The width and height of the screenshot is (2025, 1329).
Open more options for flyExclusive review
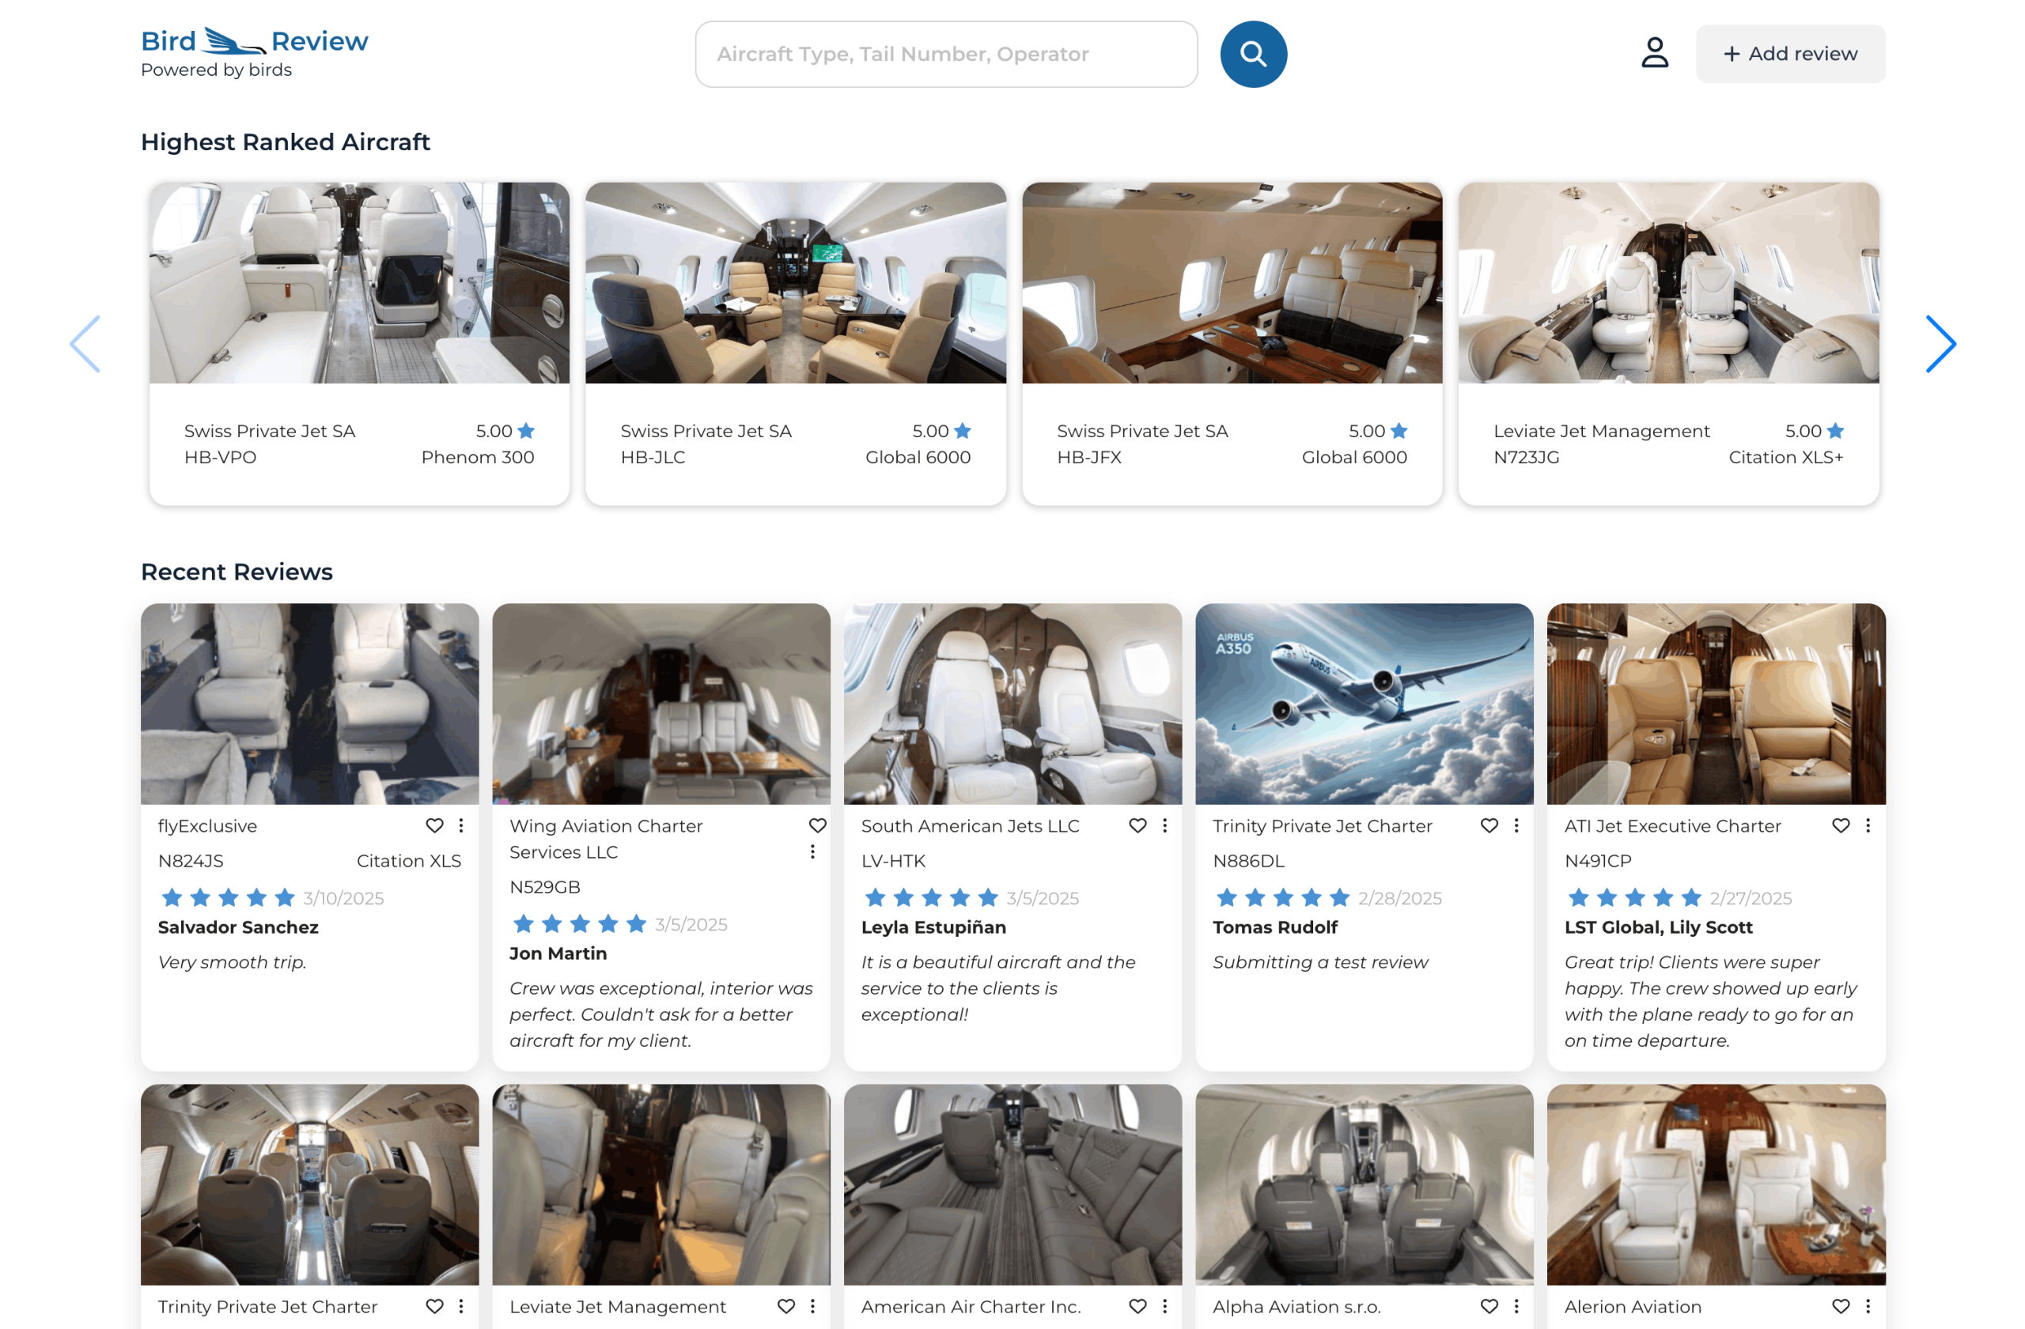(x=461, y=825)
